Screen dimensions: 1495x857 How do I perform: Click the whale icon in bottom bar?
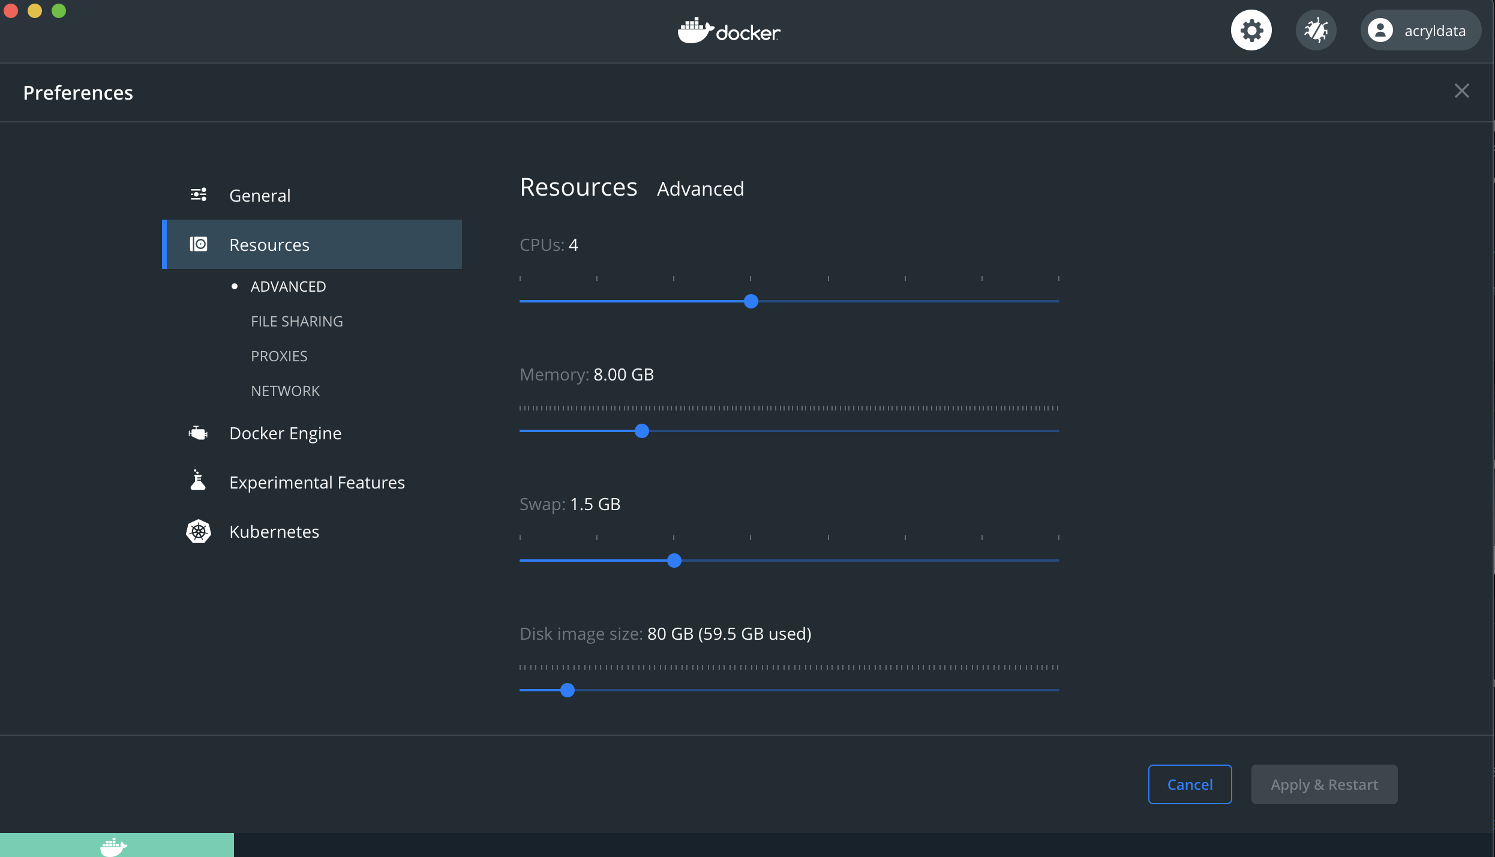(113, 846)
